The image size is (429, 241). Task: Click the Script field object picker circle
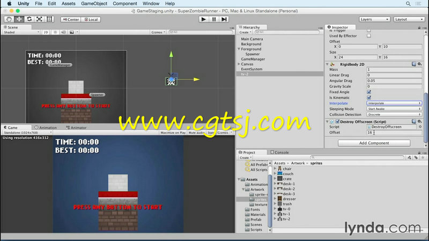coord(420,127)
